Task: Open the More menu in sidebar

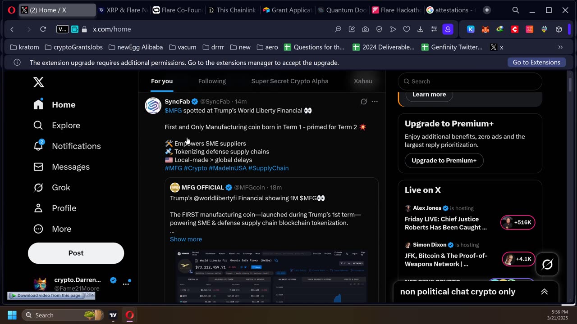Action: 52,229
